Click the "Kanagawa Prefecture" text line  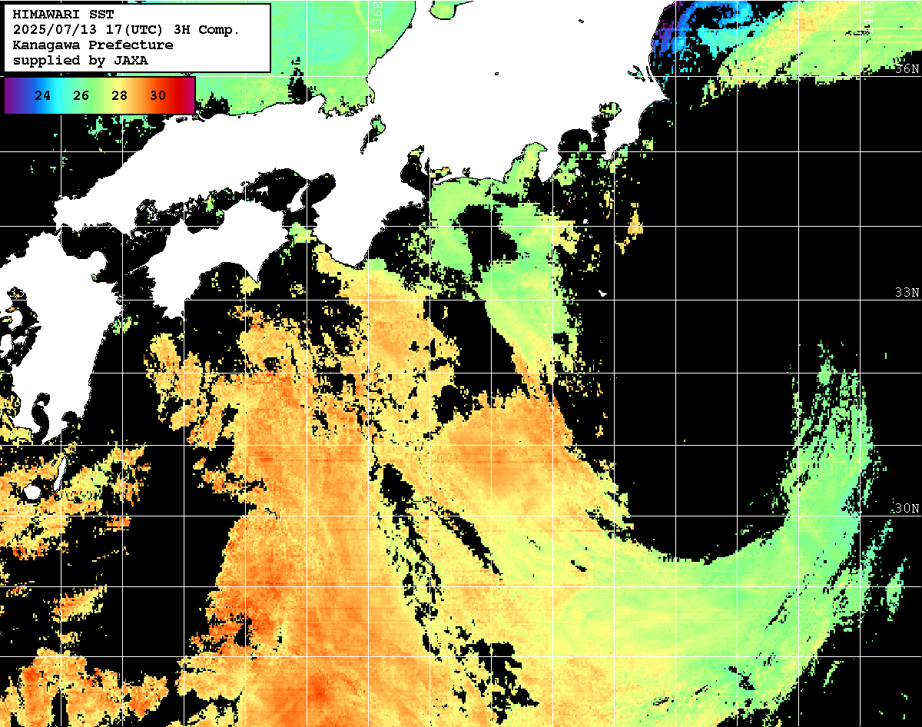pyautogui.click(x=93, y=45)
